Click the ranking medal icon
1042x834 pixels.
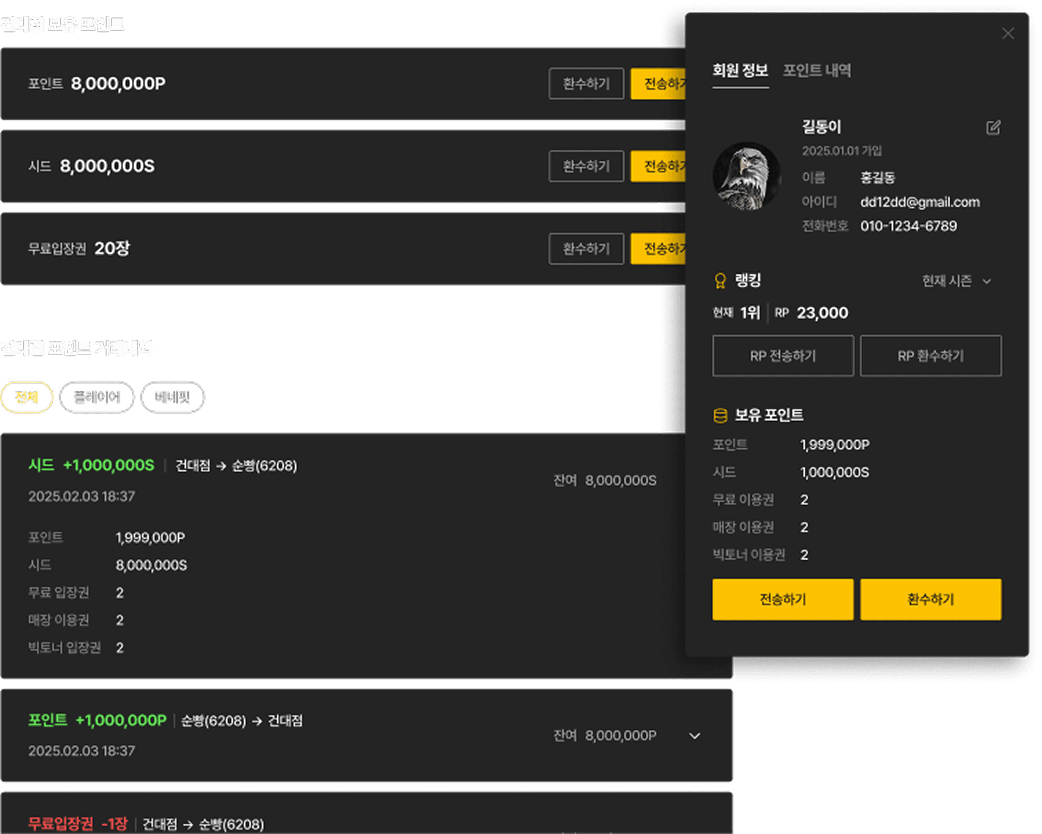[x=720, y=281]
